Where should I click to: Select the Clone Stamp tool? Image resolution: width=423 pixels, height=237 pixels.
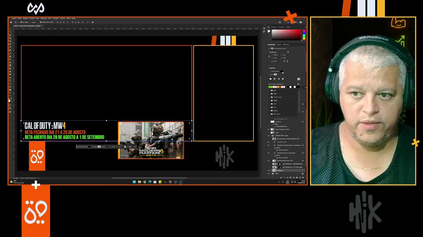10,56
